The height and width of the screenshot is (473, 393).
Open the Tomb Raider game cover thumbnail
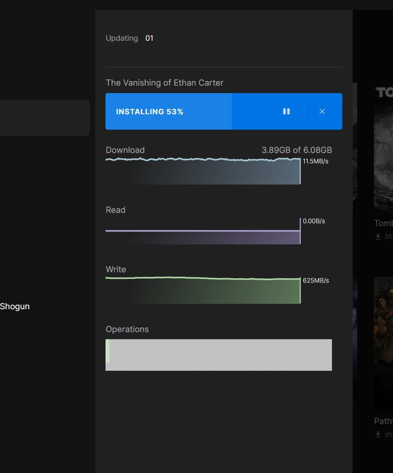pyautogui.click(x=383, y=148)
